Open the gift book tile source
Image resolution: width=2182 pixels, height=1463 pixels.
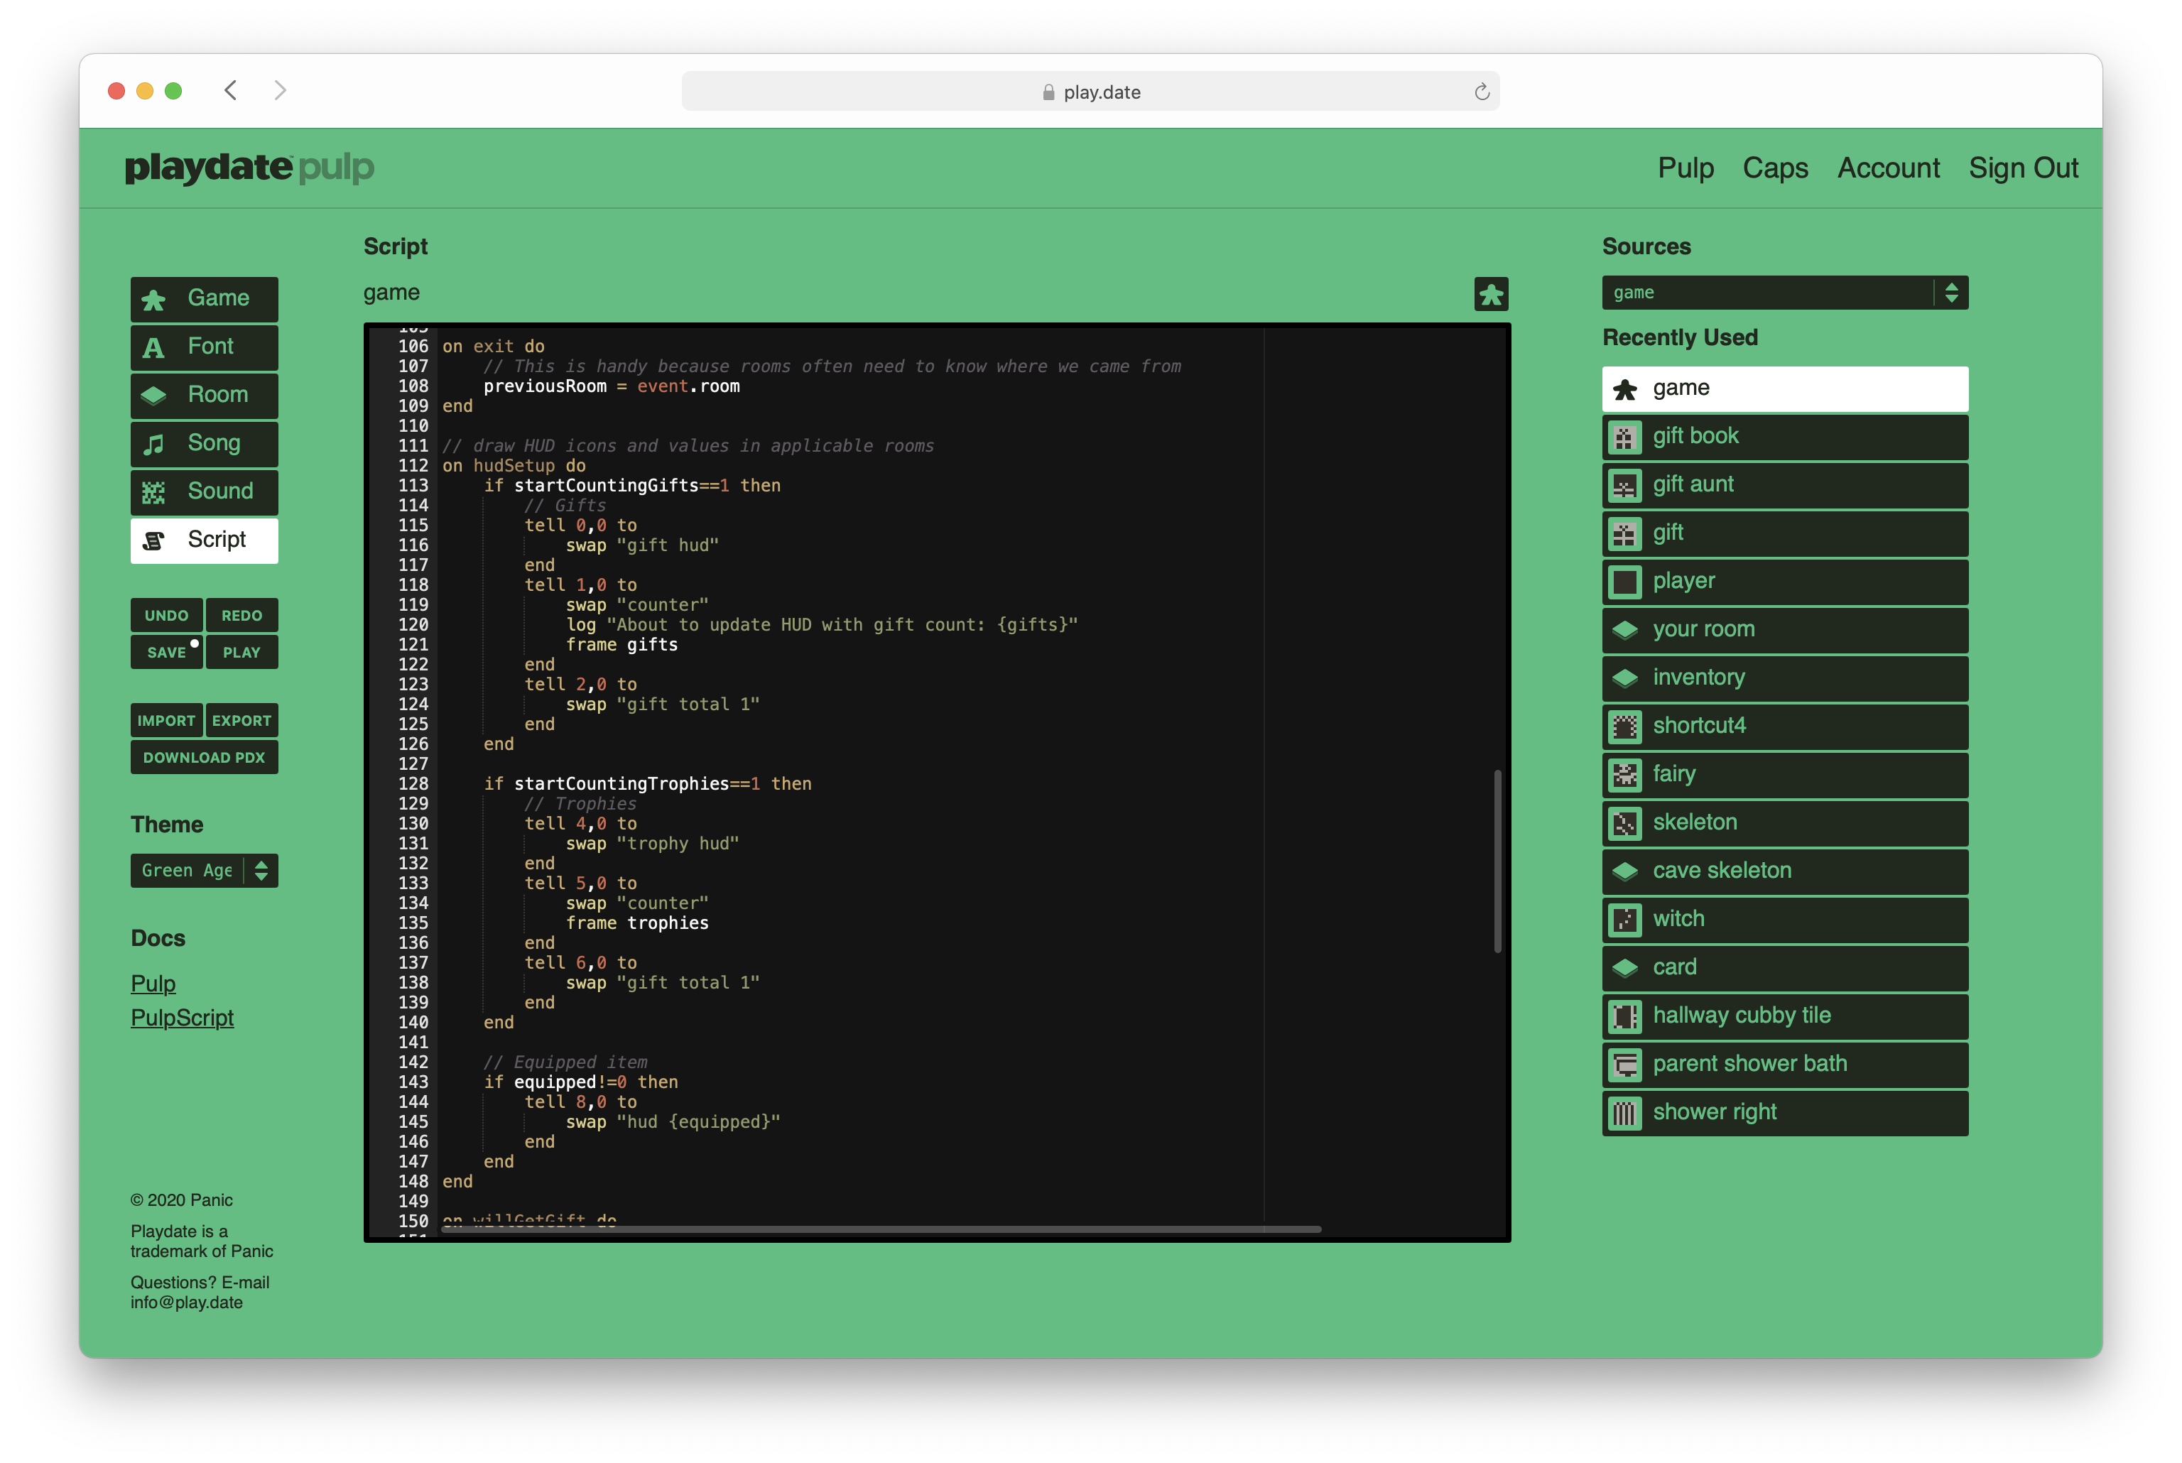pyautogui.click(x=1784, y=437)
